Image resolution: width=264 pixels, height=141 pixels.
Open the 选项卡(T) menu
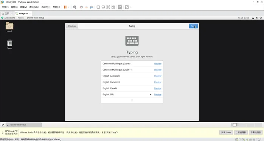46,7
